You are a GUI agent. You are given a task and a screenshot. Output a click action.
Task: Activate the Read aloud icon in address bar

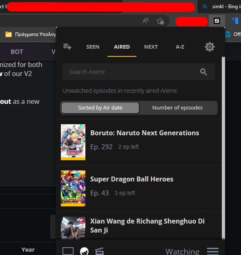[145, 21]
